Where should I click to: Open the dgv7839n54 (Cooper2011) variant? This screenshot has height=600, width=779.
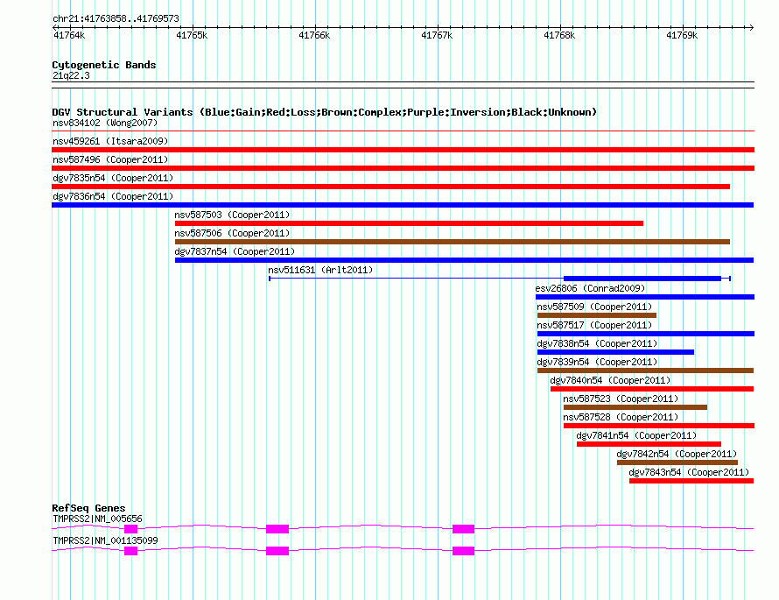(x=645, y=371)
